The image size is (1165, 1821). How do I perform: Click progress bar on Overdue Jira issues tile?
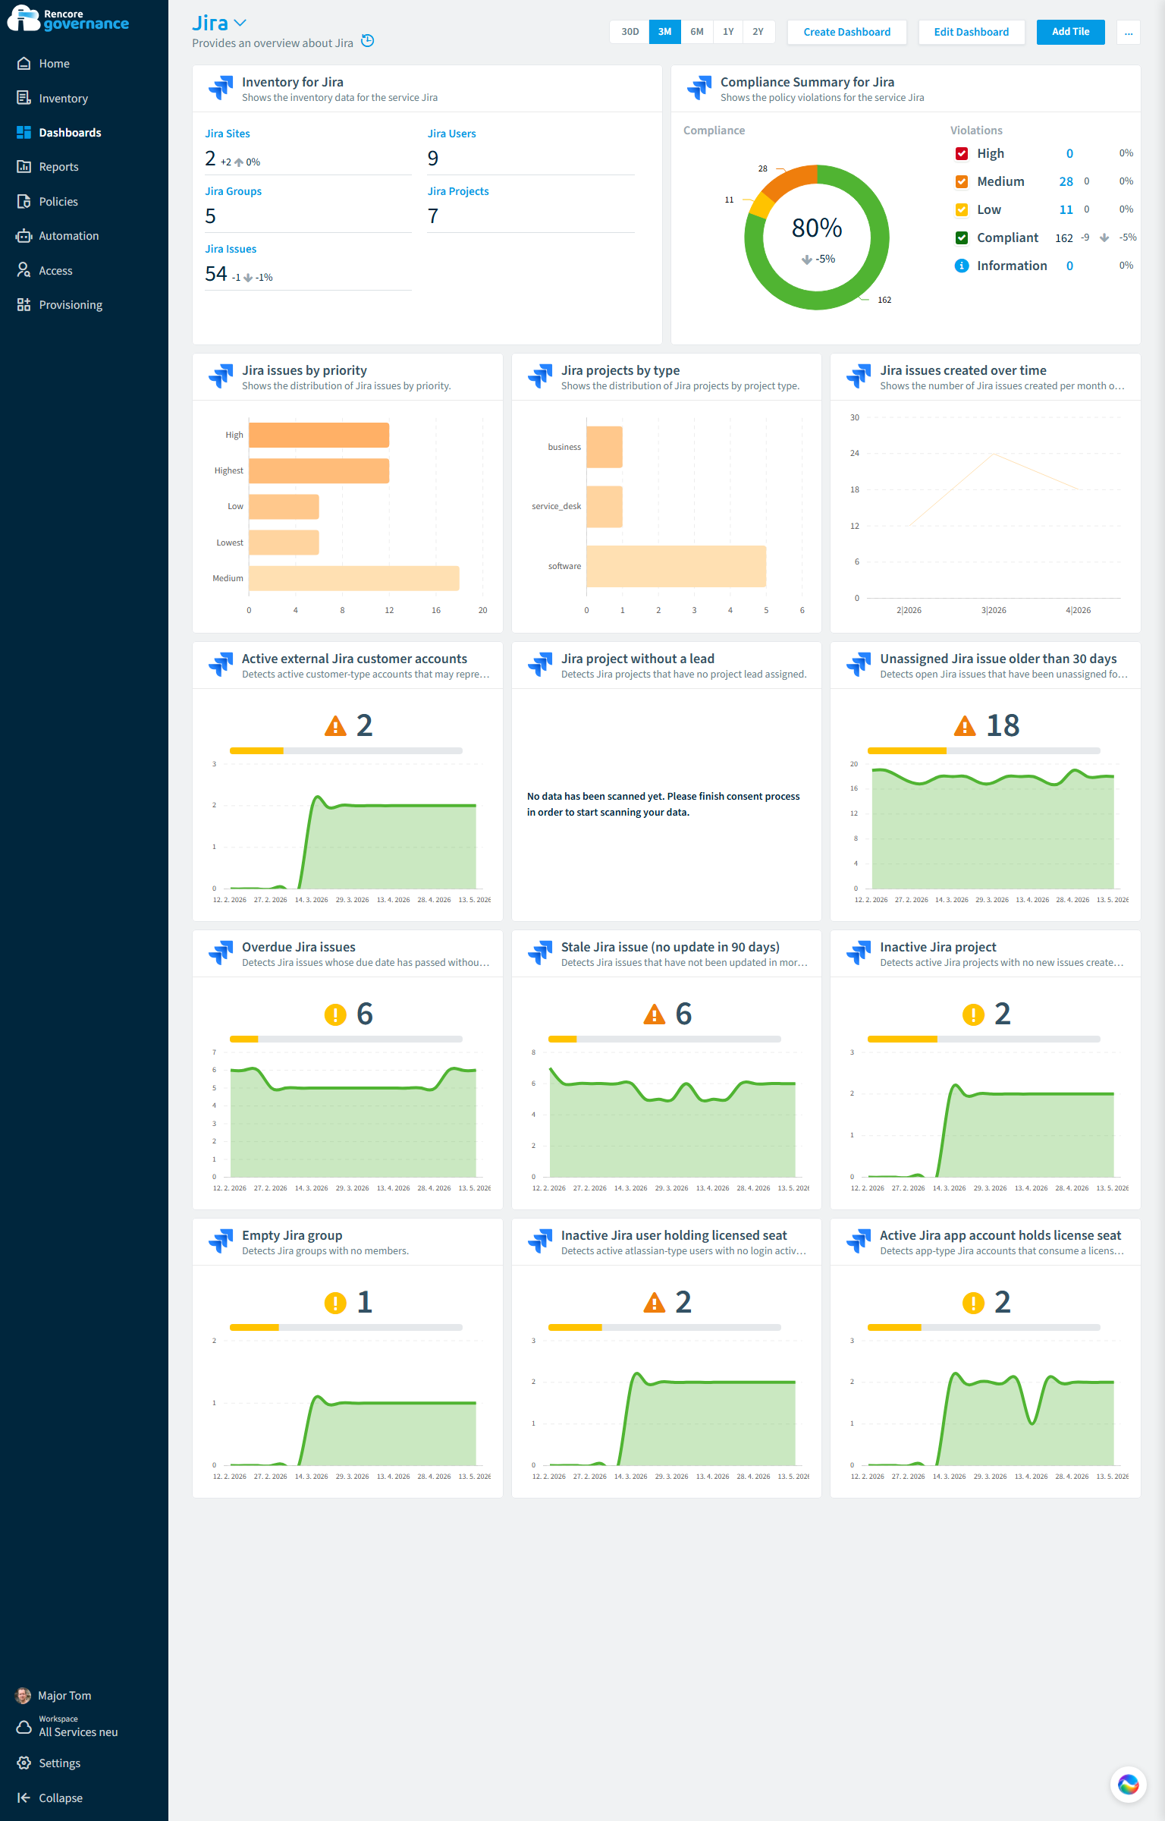coord(346,1039)
